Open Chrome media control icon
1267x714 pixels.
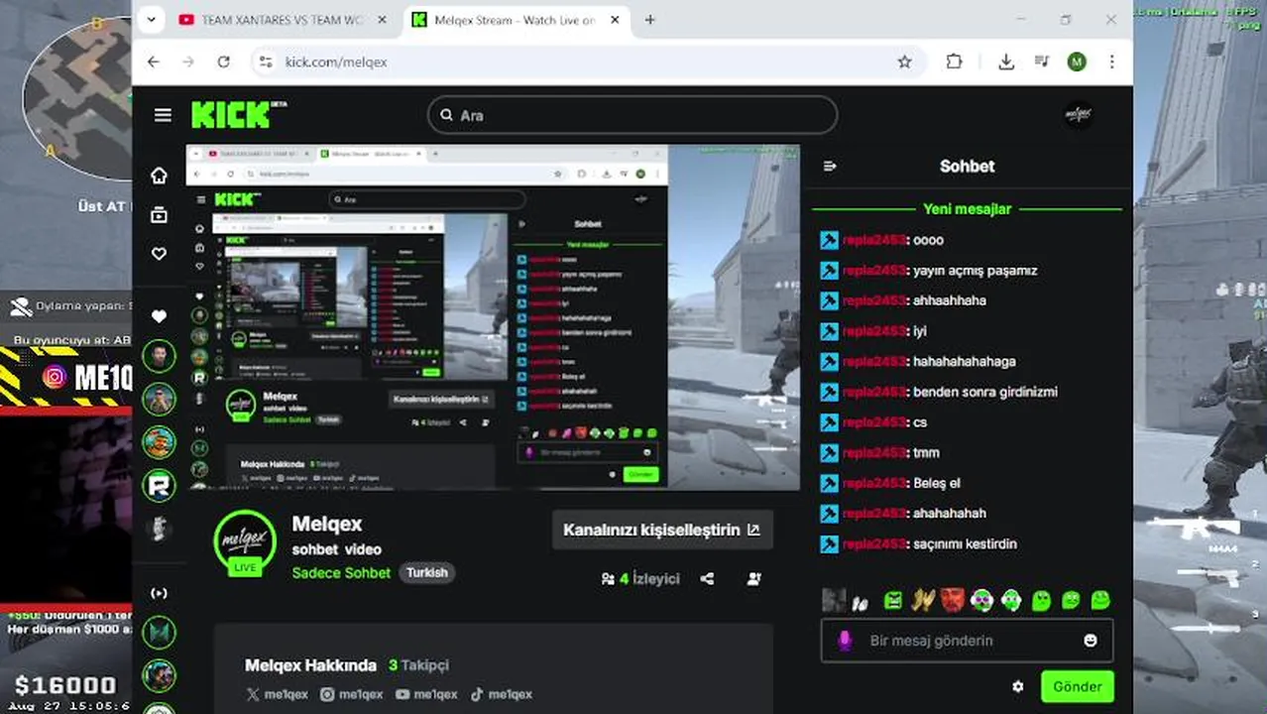(1041, 61)
